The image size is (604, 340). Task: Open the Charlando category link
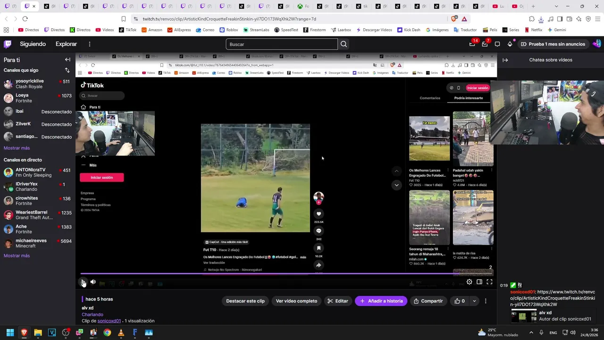pos(92,314)
